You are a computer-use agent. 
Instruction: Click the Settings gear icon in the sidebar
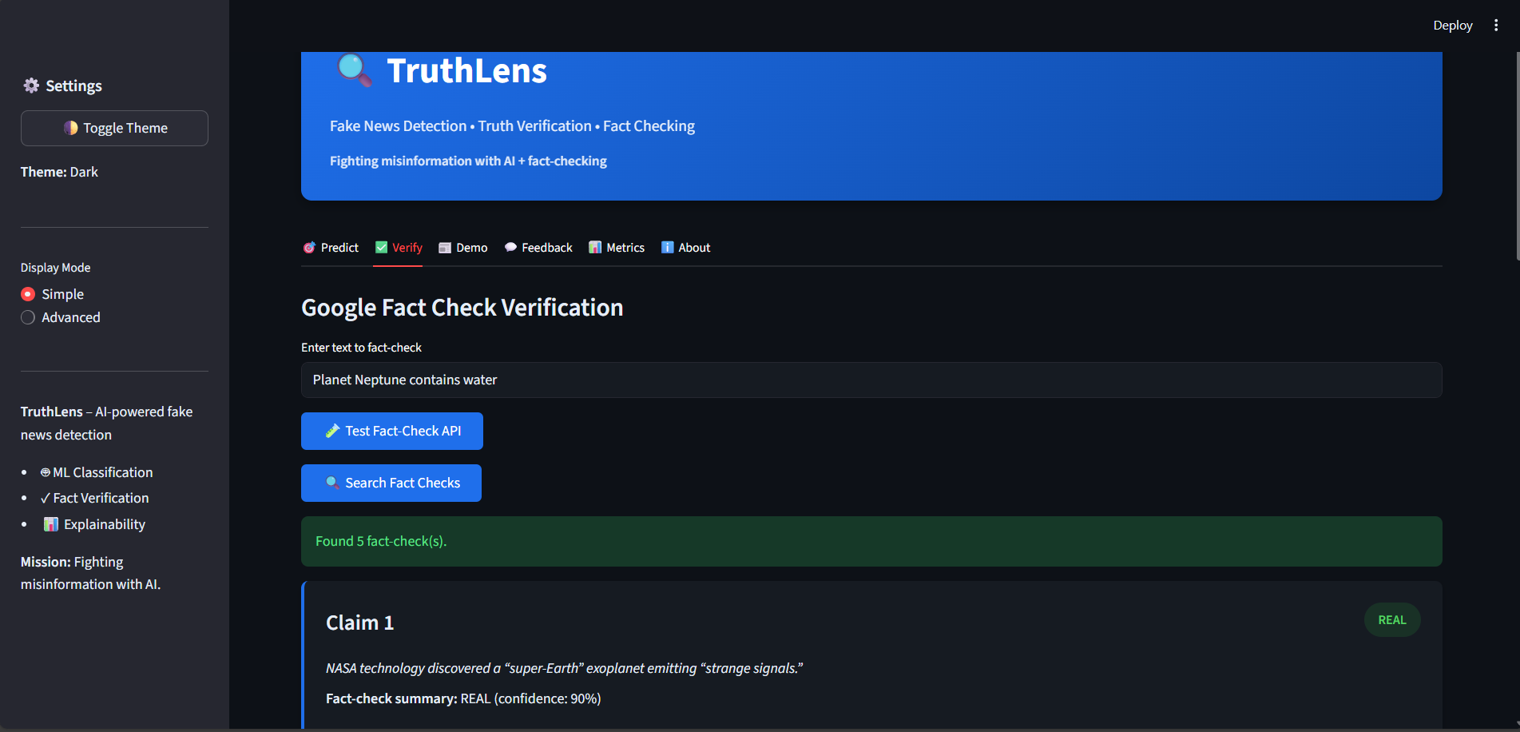31,85
